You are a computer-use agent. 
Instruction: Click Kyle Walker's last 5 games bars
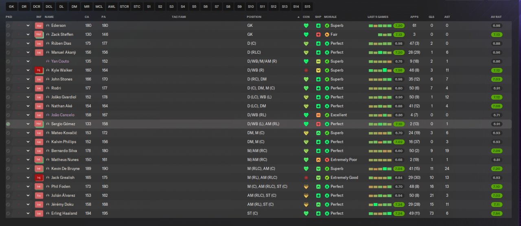point(380,70)
